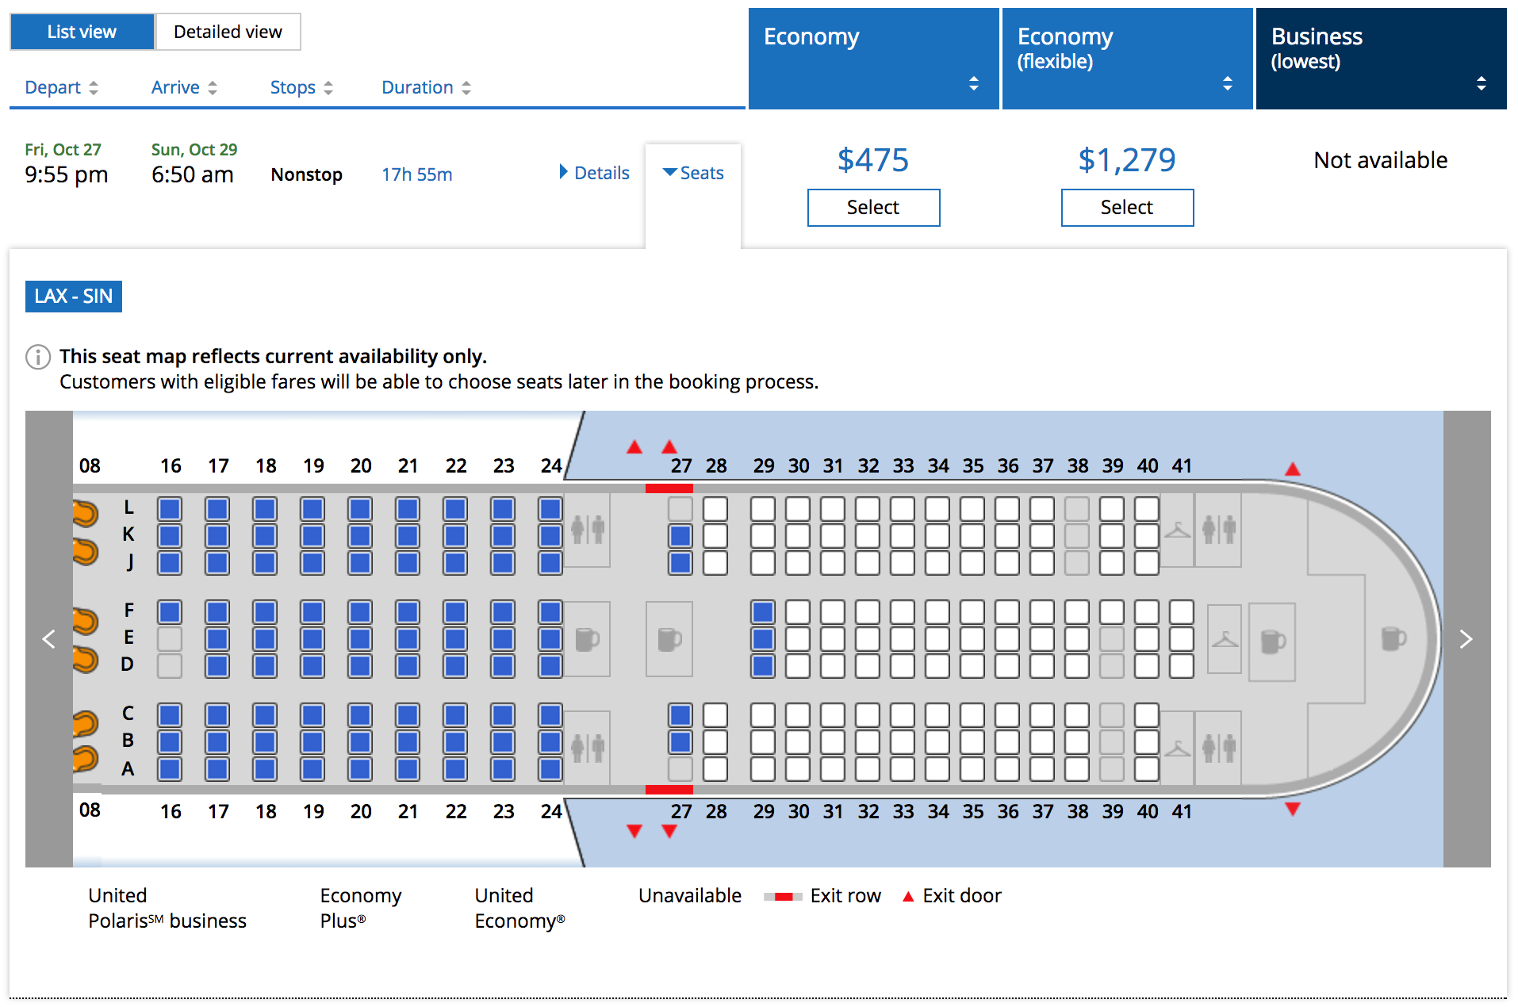Sort by Business (lowest) column header
Image resolution: width=1518 pixels, height=1007 pixels.
click(1381, 59)
